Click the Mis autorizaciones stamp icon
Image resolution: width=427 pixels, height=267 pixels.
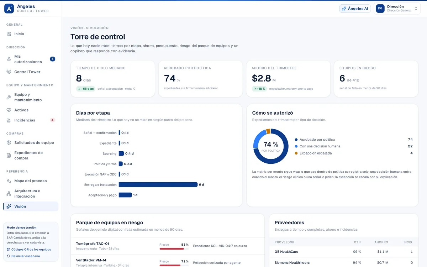pyautogui.click(x=9, y=59)
